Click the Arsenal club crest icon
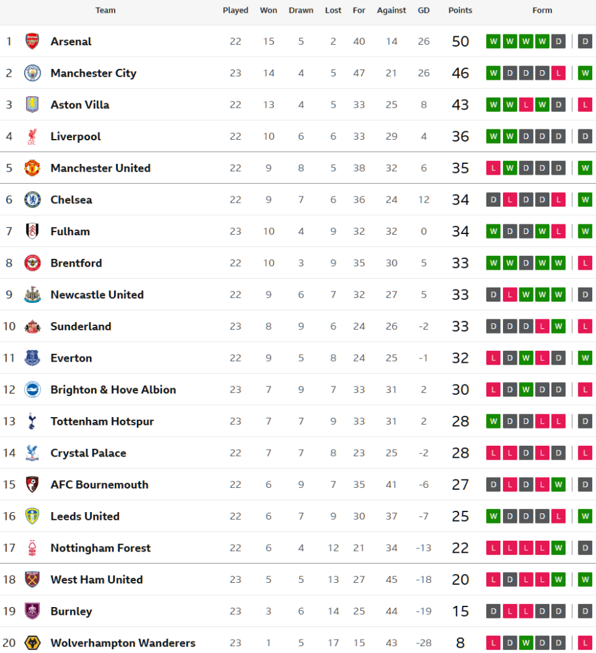The width and height of the screenshot is (596, 653). click(32, 41)
